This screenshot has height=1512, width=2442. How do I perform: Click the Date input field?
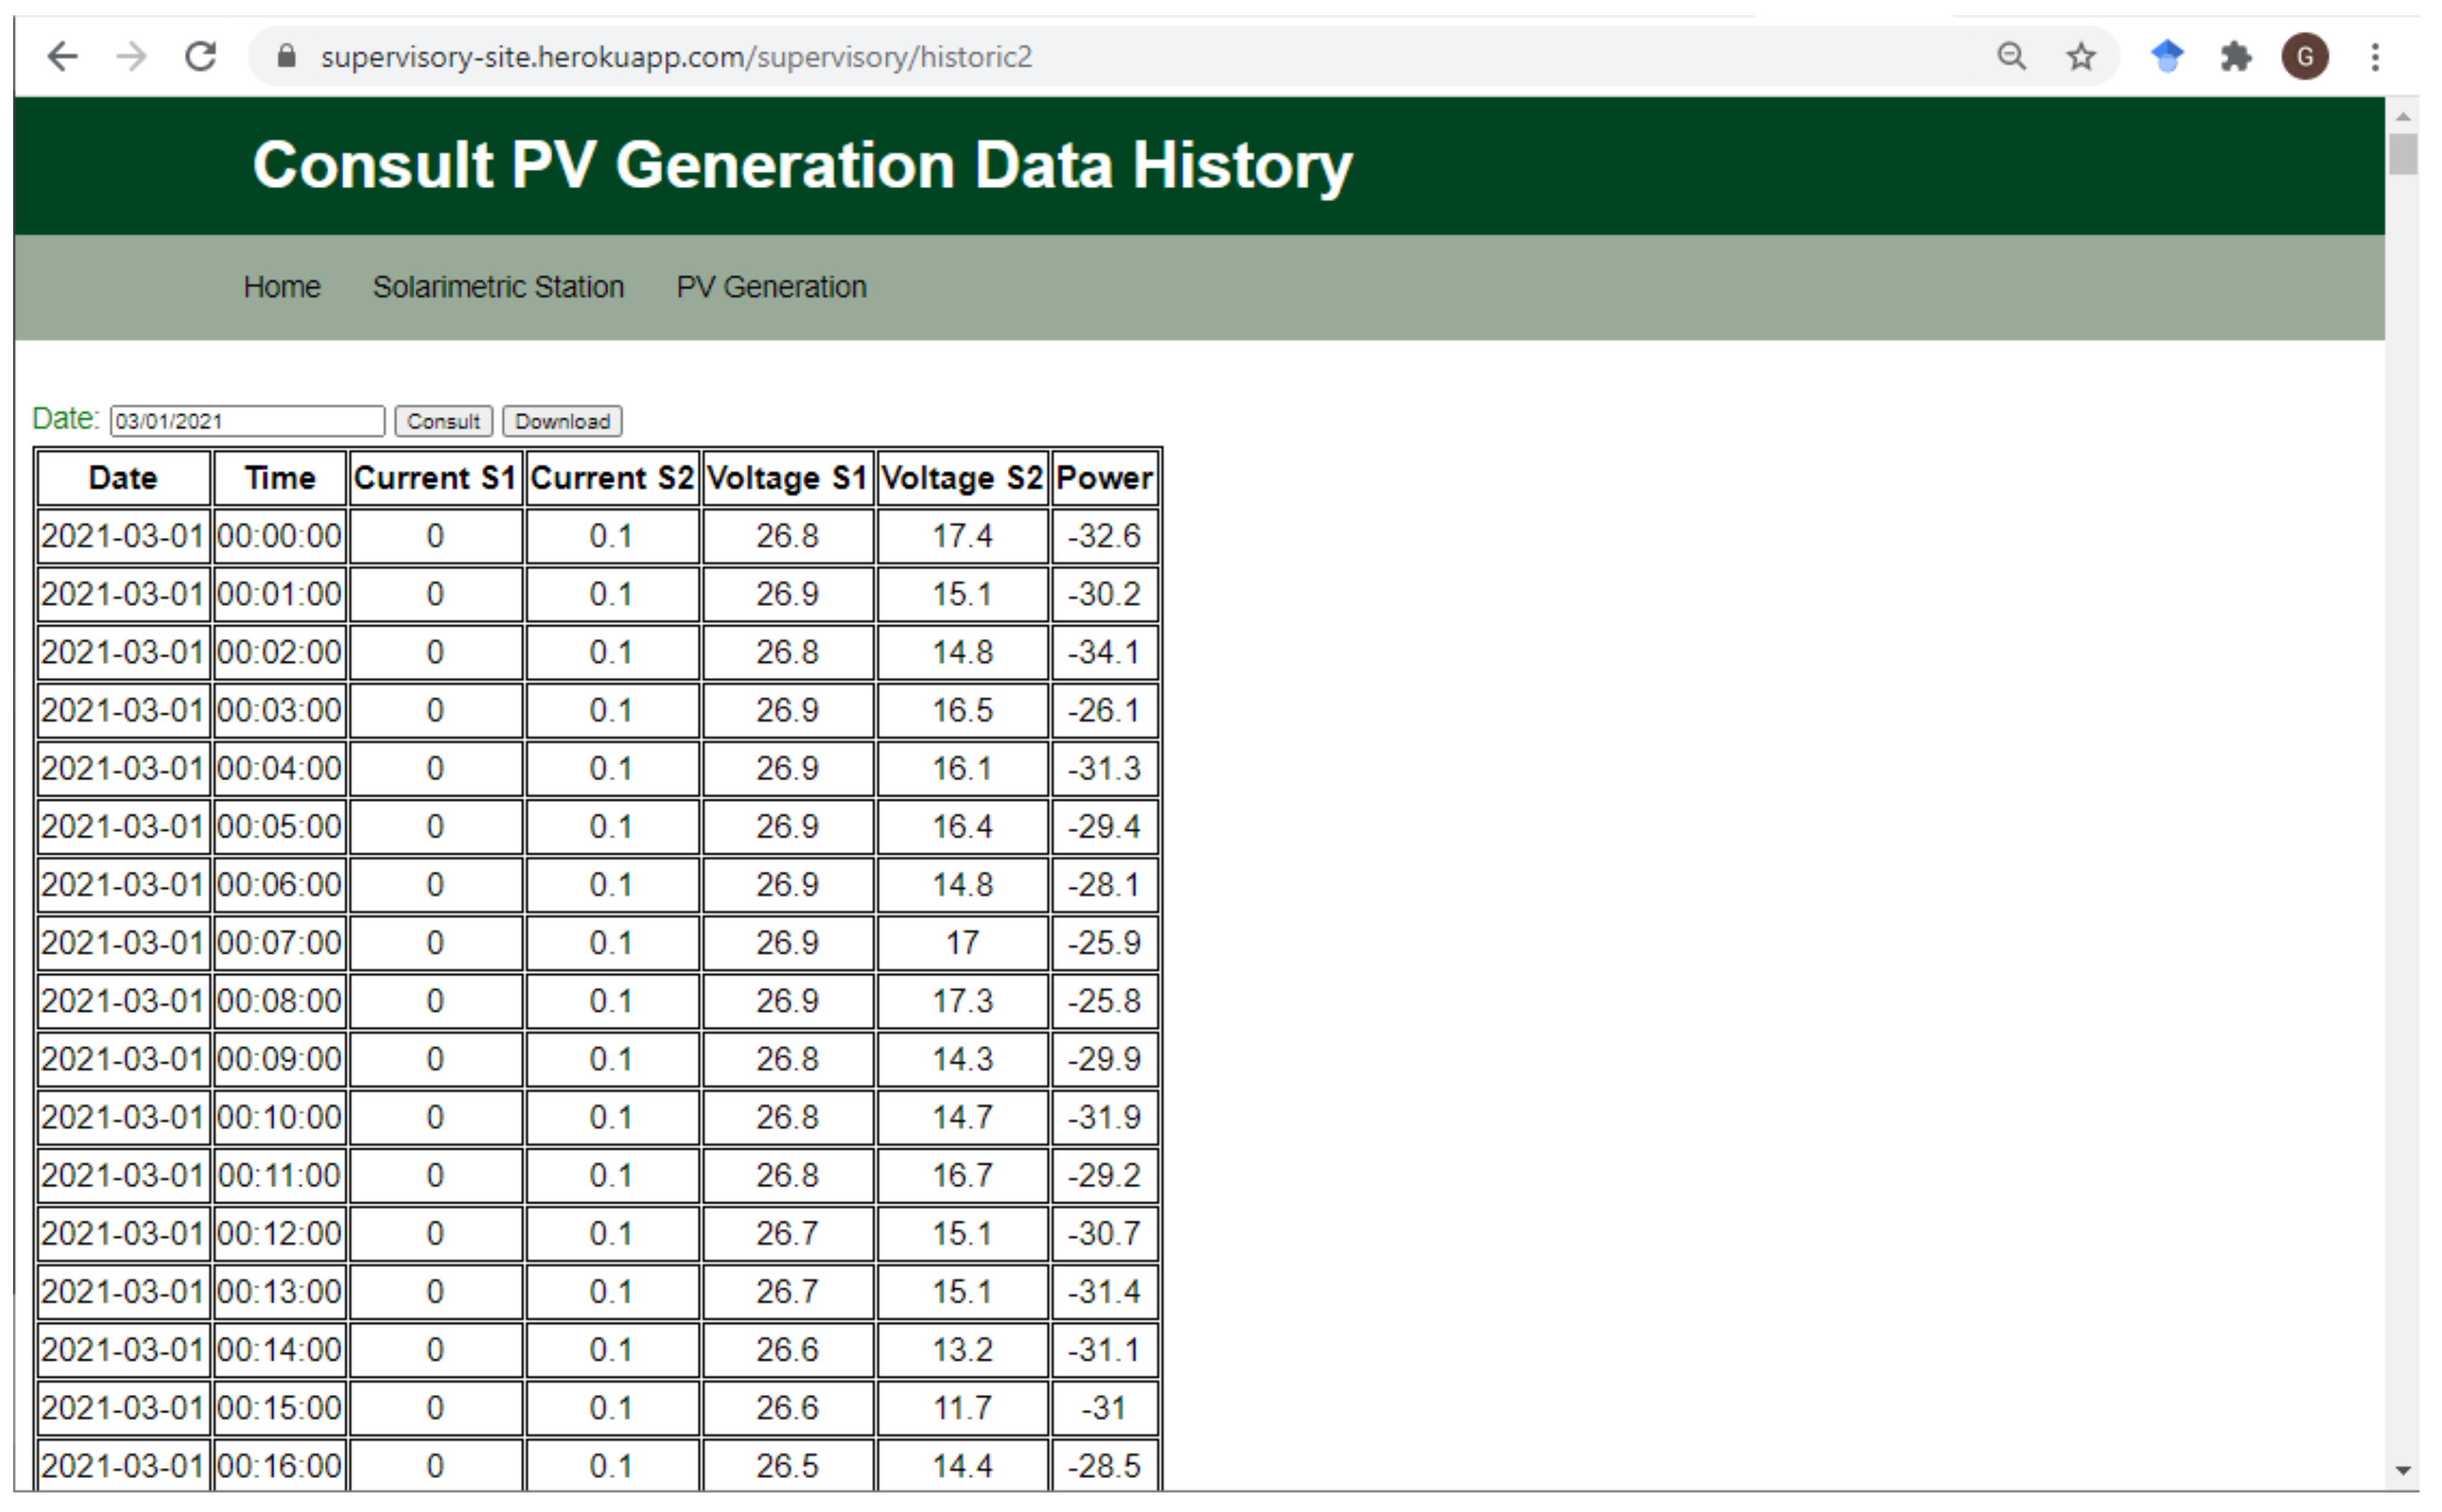246,421
